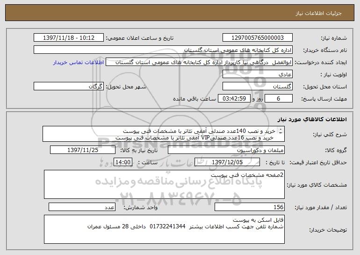Click the buyer notes text area with the phone number
The width and height of the screenshot is (360, 255).
164,229
